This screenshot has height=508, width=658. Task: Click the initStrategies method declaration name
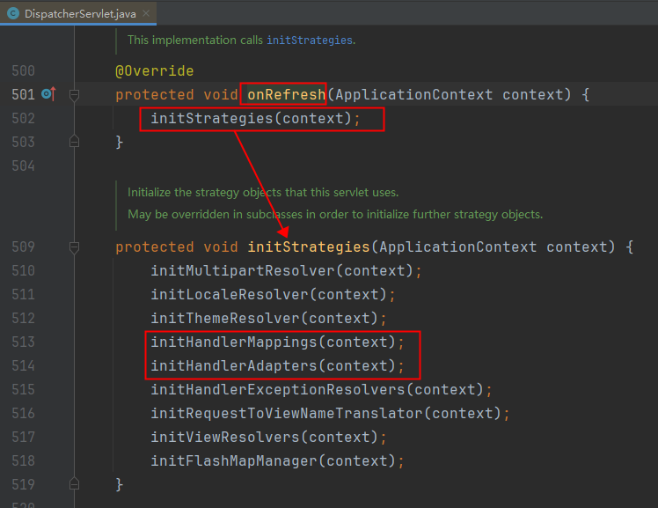[309, 247]
